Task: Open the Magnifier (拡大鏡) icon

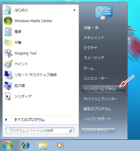Action: click(8, 86)
